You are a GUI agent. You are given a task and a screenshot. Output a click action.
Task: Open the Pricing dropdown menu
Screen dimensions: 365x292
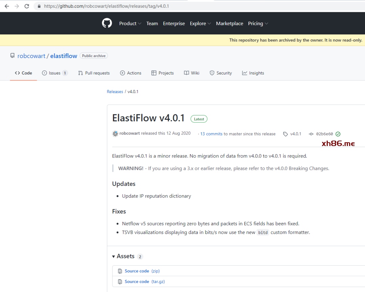(x=258, y=24)
